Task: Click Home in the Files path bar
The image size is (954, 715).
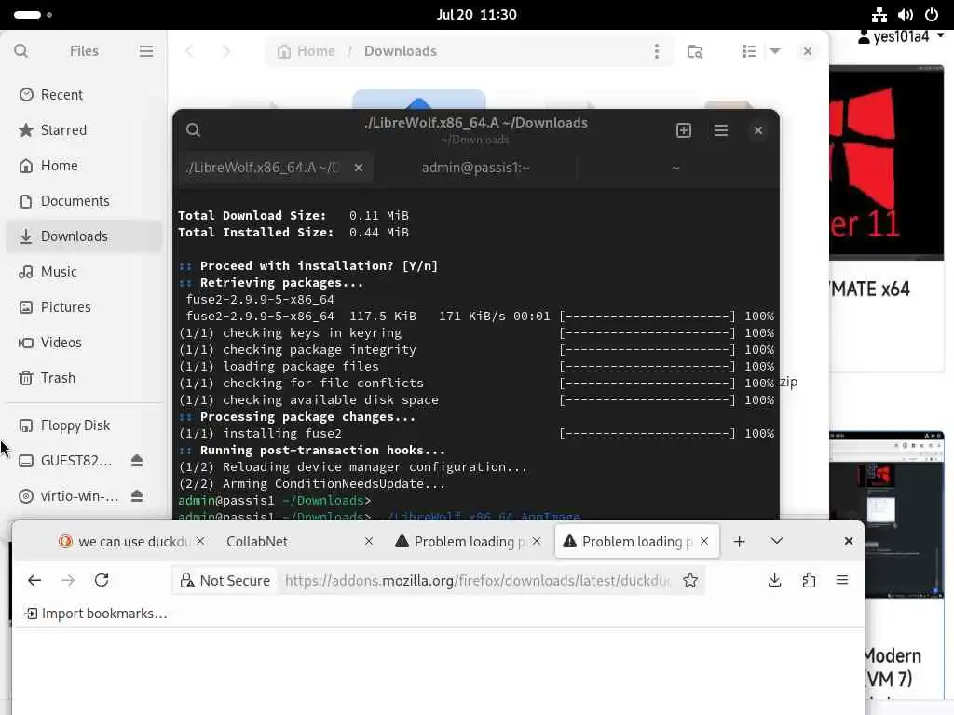Action: coord(307,51)
